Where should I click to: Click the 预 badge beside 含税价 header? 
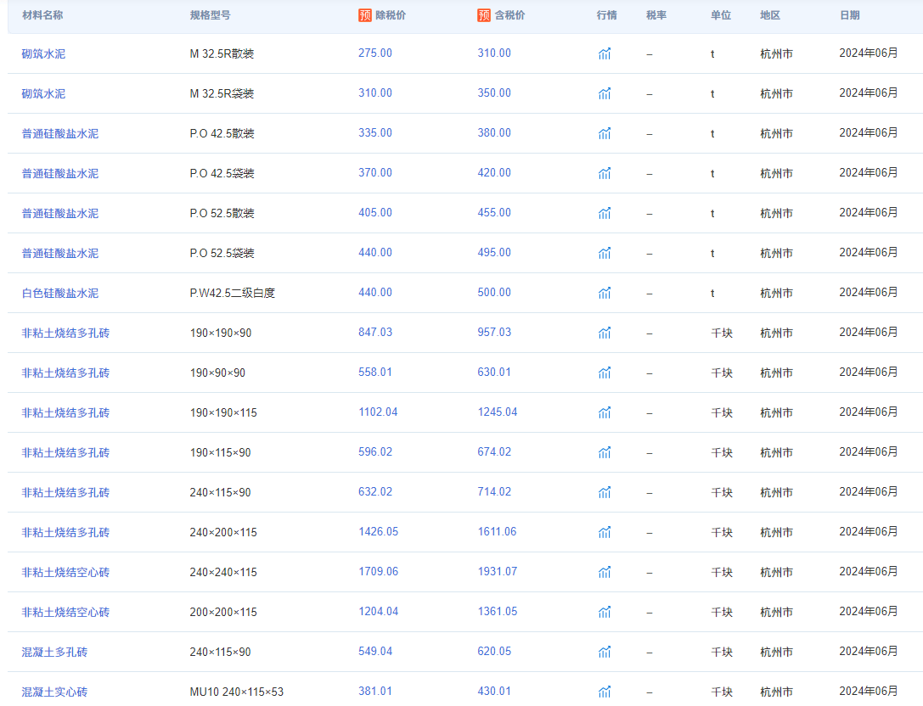[x=484, y=15]
